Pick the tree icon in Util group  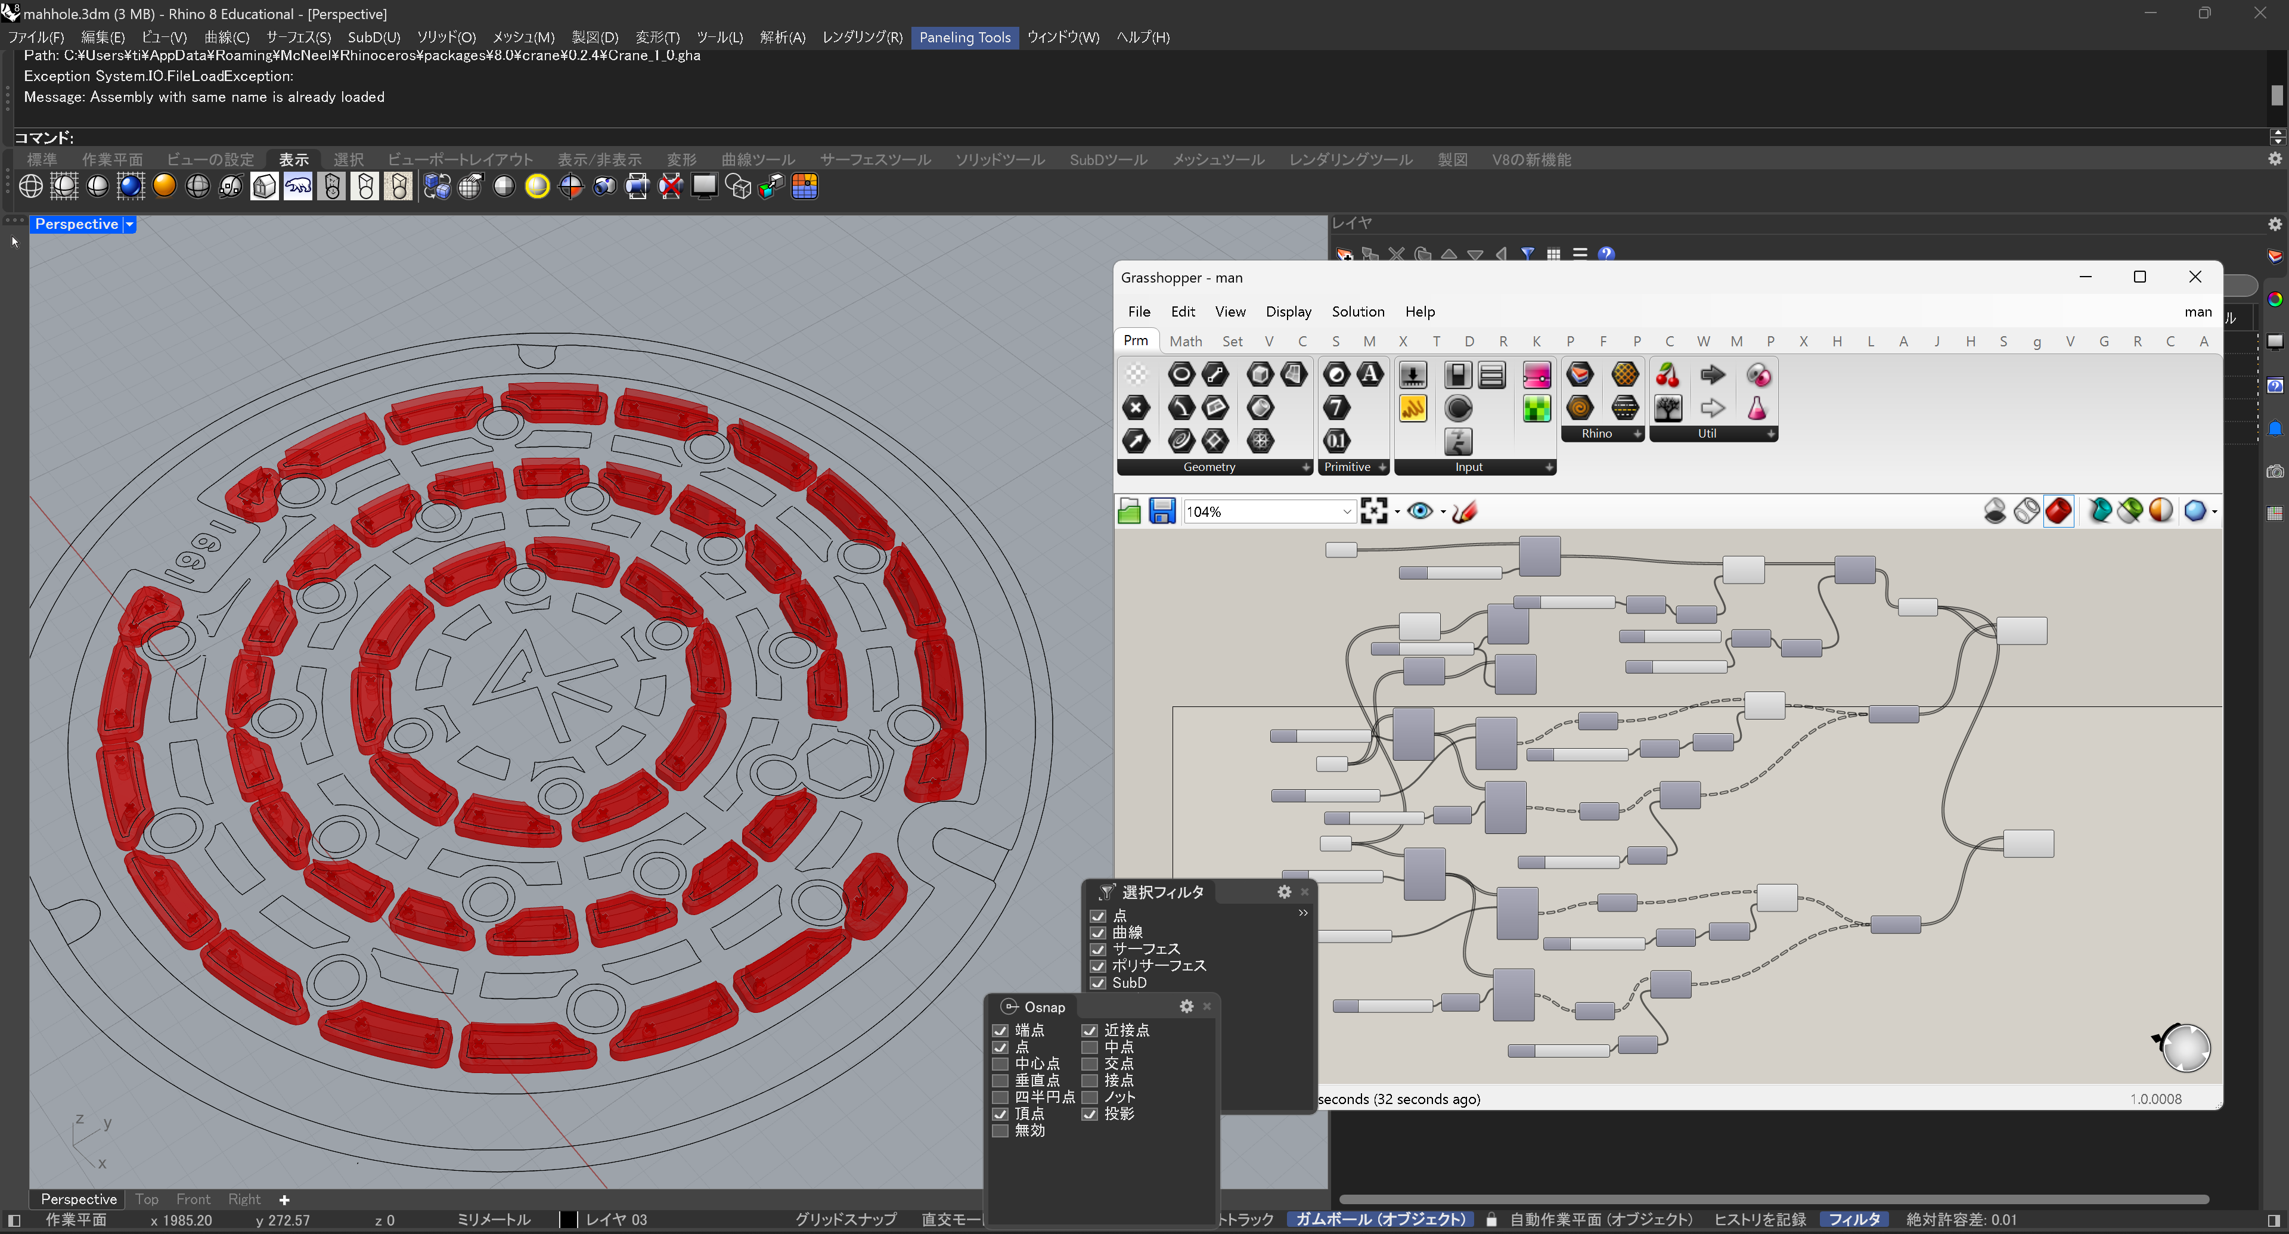coord(1668,408)
